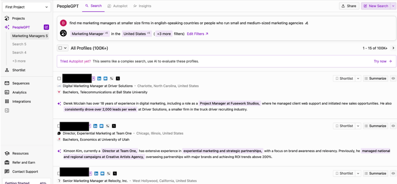The image size is (397, 184).
Task: Open external link icon on Relocity profile
Action: (x=90, y=174)
